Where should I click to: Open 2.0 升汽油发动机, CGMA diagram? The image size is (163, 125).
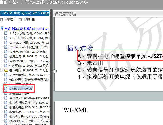click(29, 38)
